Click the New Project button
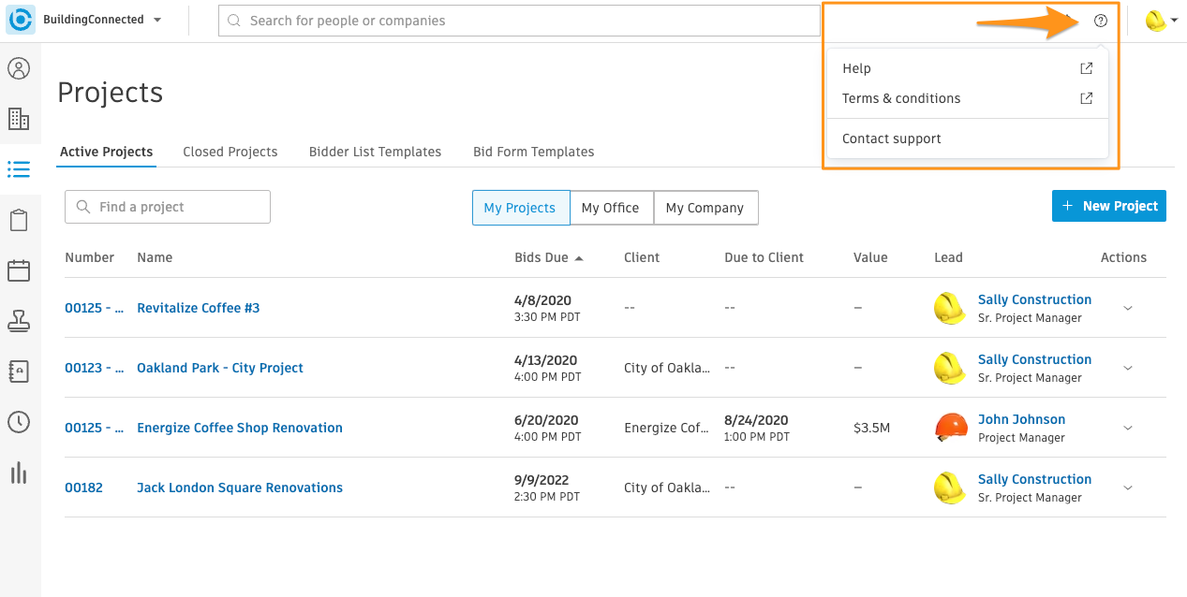 1108,206
